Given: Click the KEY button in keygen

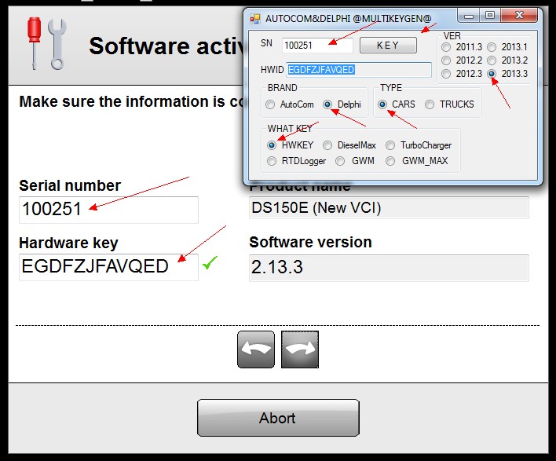Looking at the screenshot, I should 388,45.
